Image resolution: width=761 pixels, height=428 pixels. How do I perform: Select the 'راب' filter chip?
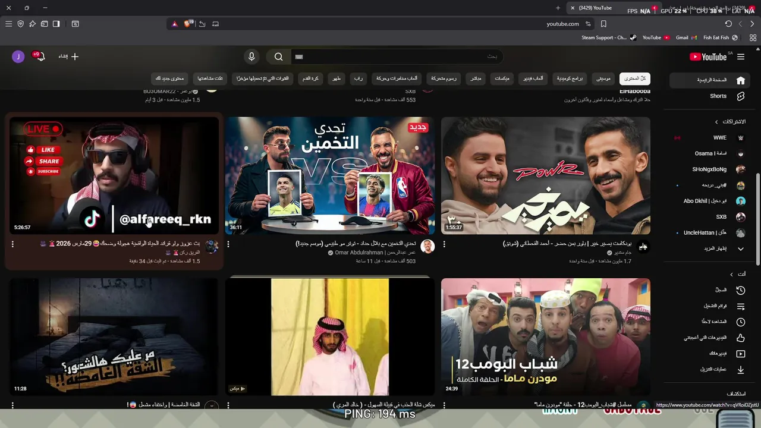click(x=358, y=78)
